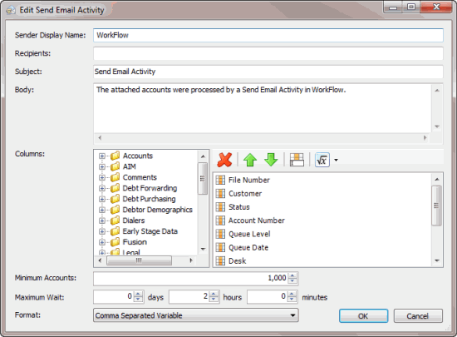The height and width of the screenshot is (337, 457).
Task: Select Queue Level in the columns list
Action: coord(249,234)
